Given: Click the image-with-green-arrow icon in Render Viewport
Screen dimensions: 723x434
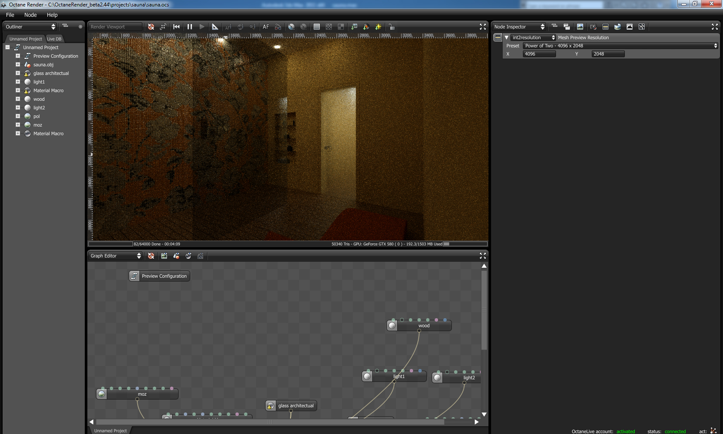Looking at the screenshot, I should click(354, 27).
